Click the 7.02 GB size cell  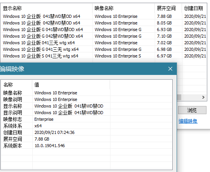point(164,43)
